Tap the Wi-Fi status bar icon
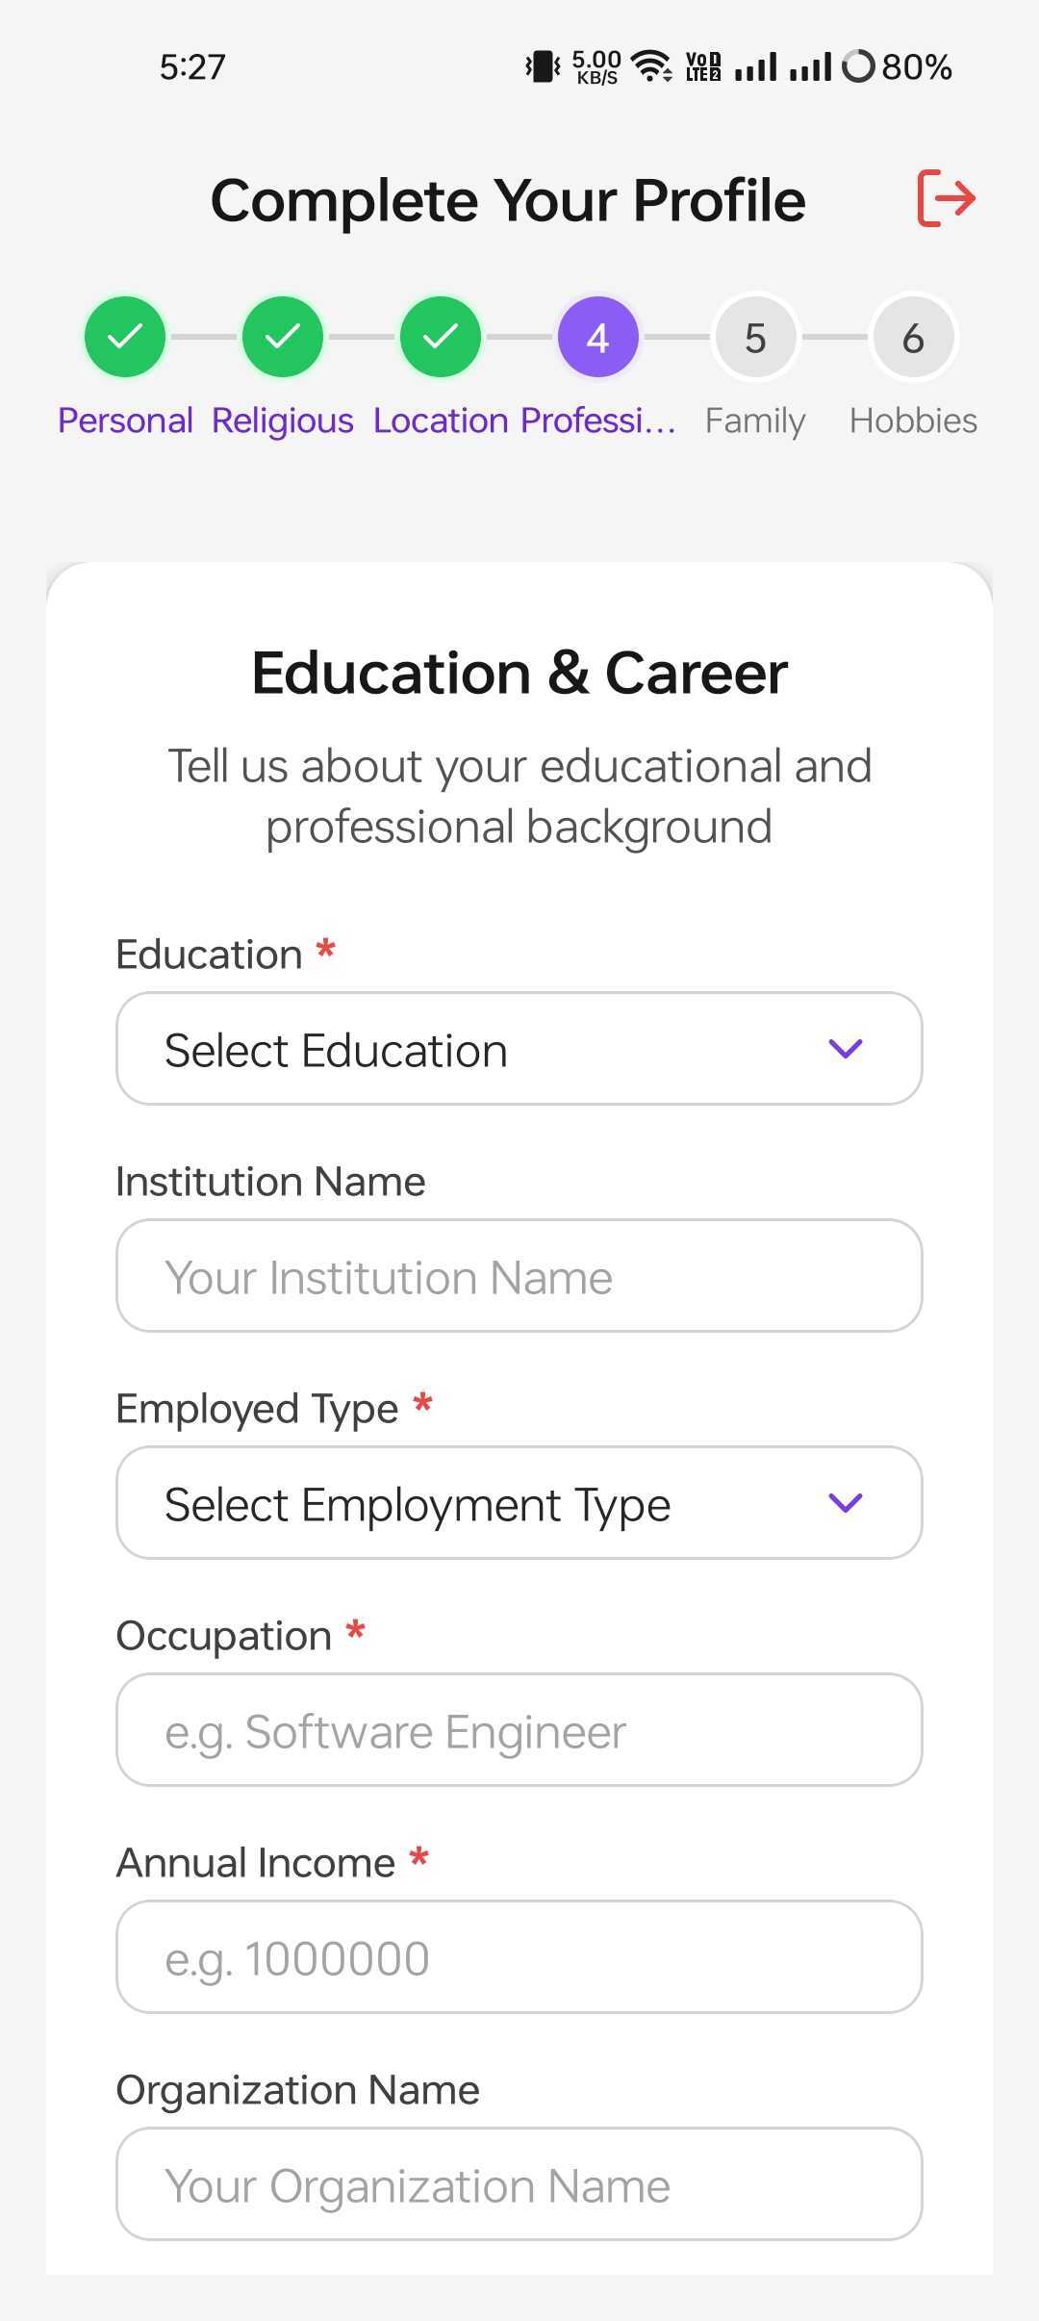The width and height of the screenshot is (1039, 2321). [651, 66]
